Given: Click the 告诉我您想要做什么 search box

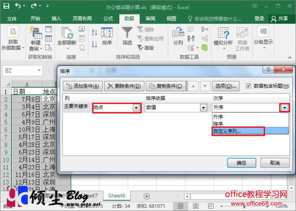Looking at the screenshot, I should point(215,19).
